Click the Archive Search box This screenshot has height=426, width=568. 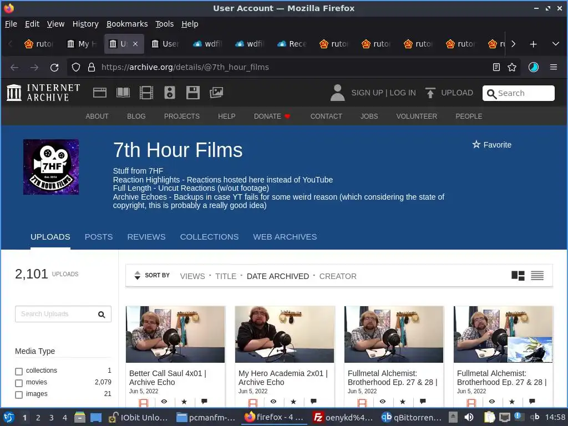click(519, 93)
